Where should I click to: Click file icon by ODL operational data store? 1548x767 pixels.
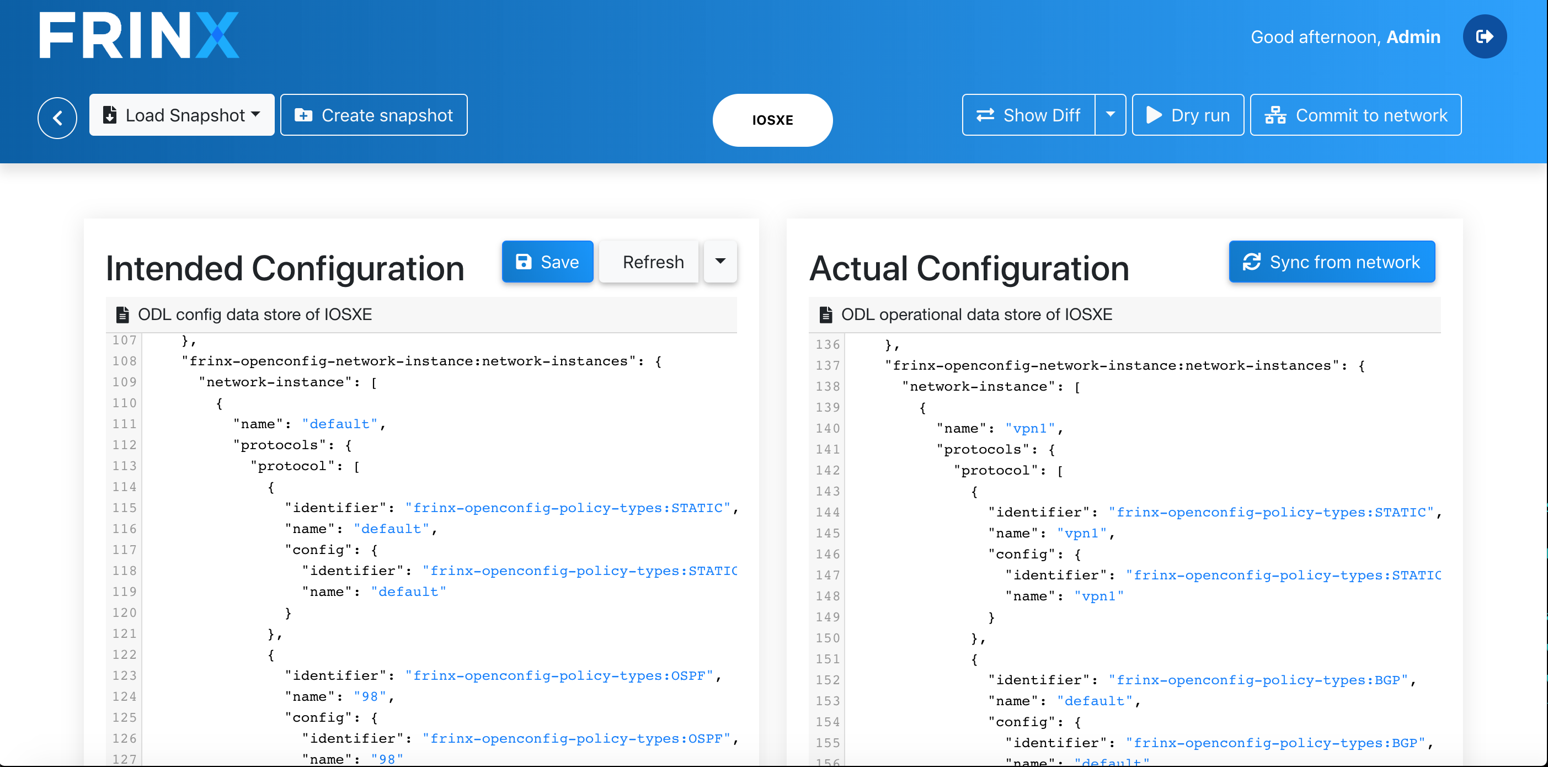click(826, 315)
